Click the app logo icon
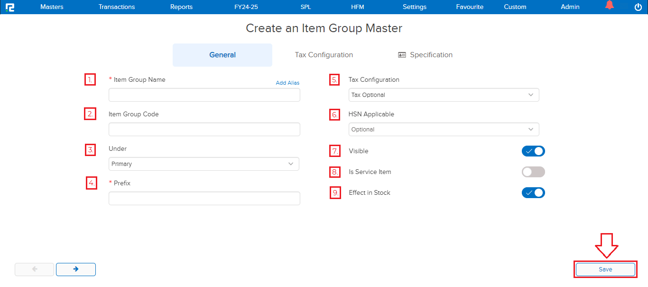648x287 pixels. [9, 7]
